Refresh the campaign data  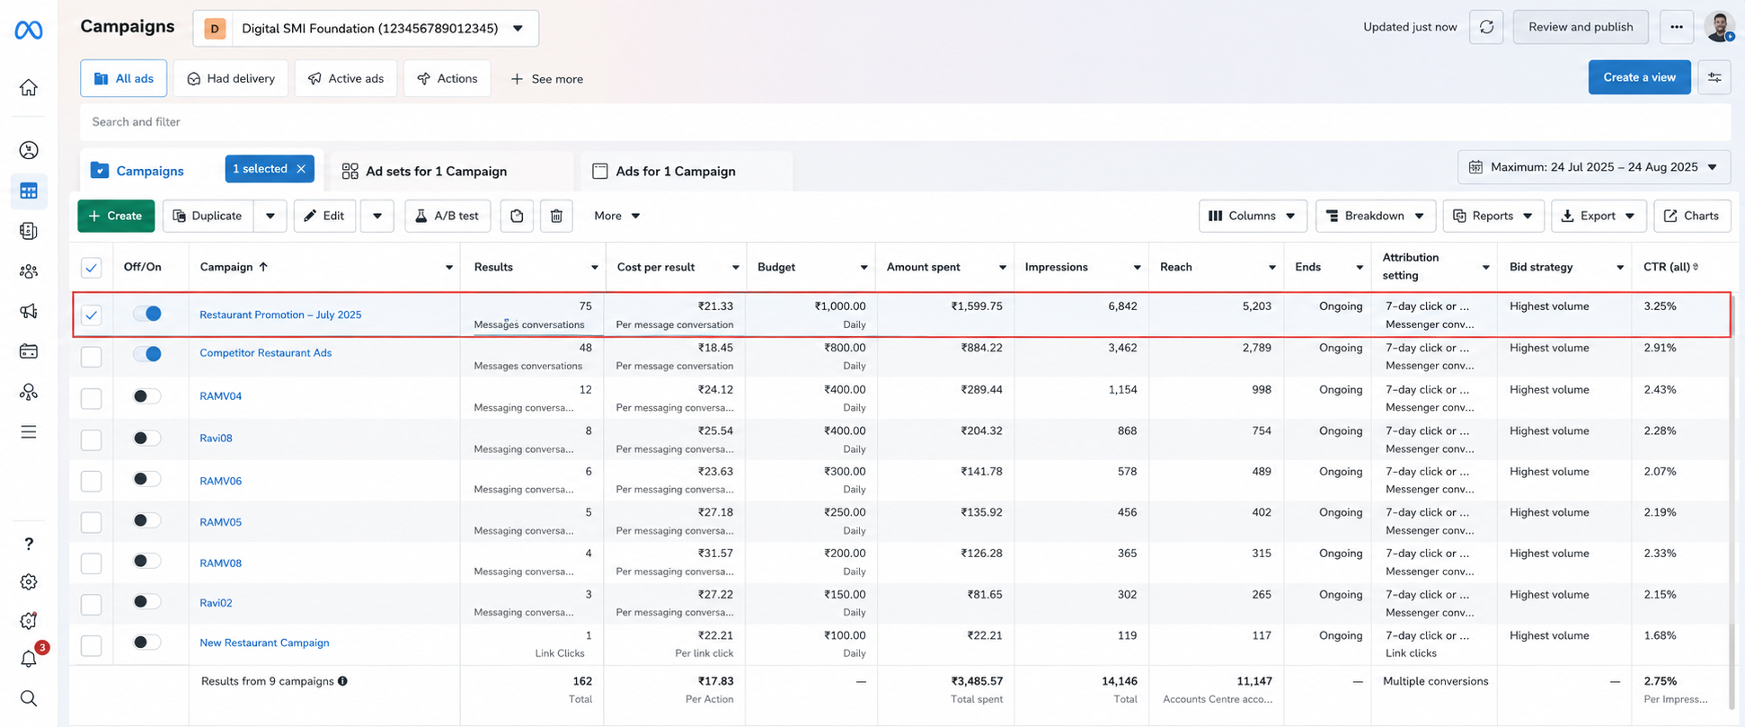(1486, 27)
